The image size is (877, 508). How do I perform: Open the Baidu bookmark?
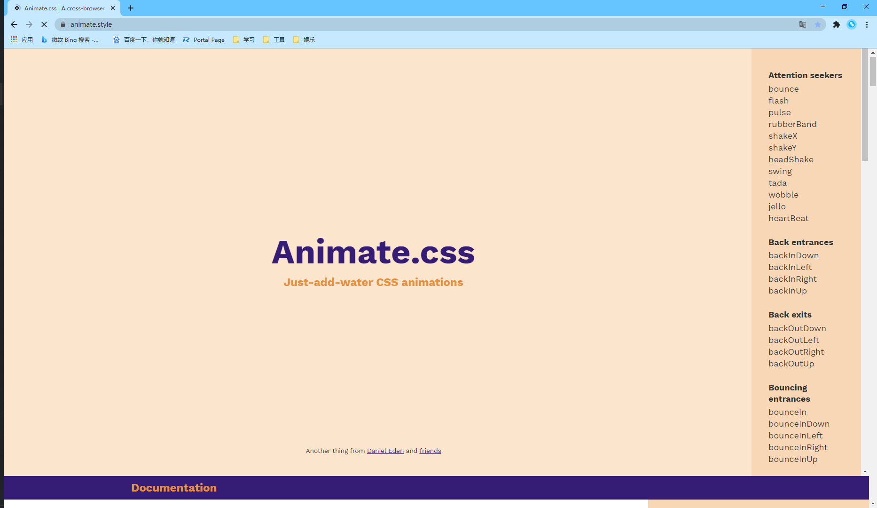[144, 40]
